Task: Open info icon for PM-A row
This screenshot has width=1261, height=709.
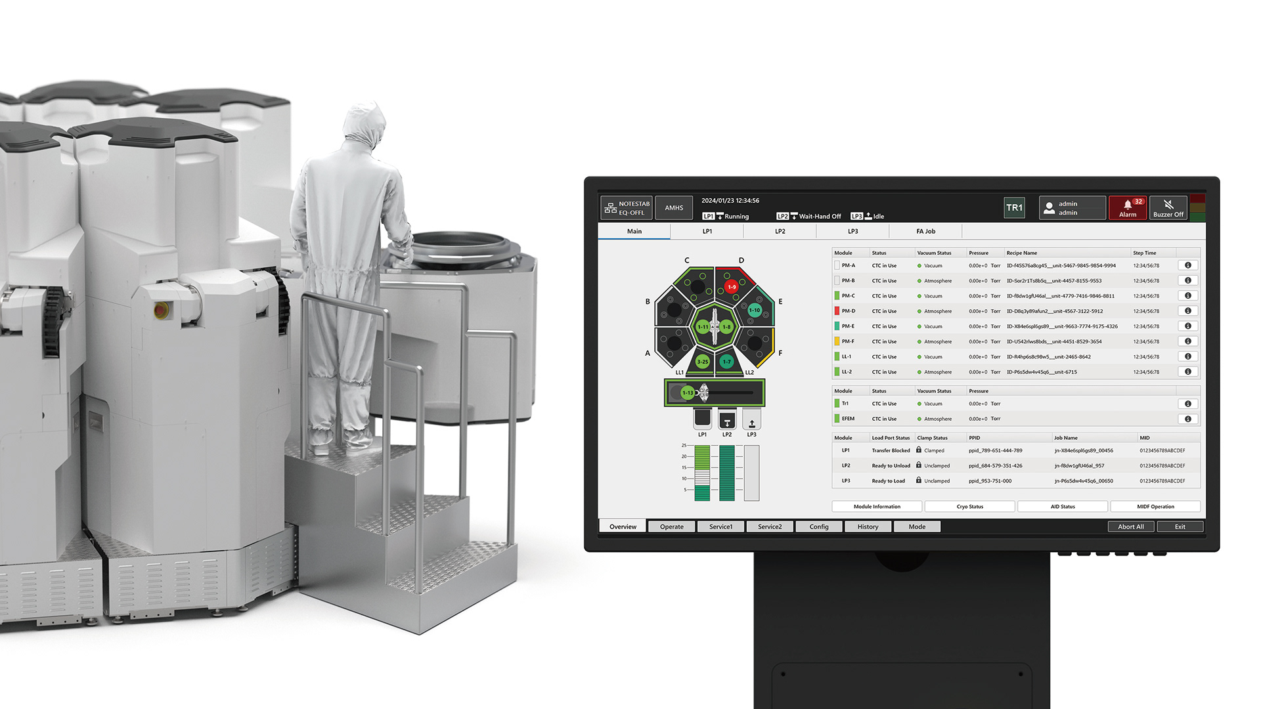Action: (x=1188, y=265)
